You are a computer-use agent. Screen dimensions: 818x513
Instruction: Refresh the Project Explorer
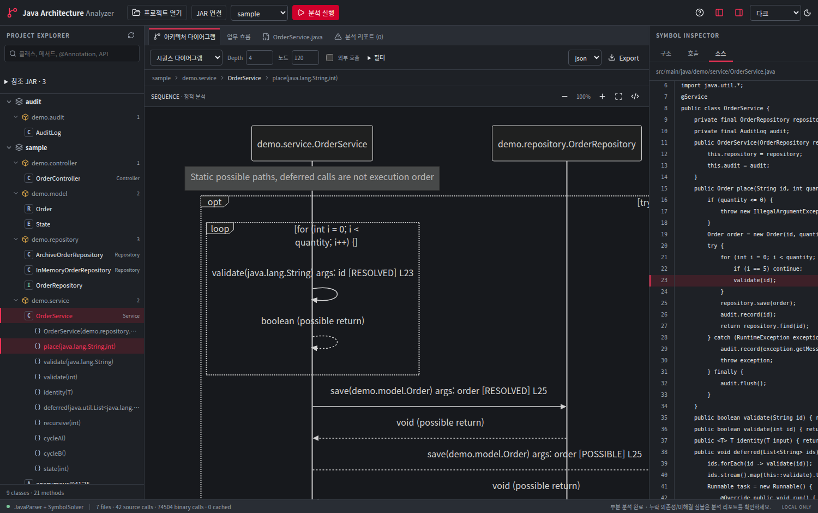click(131, 35)
